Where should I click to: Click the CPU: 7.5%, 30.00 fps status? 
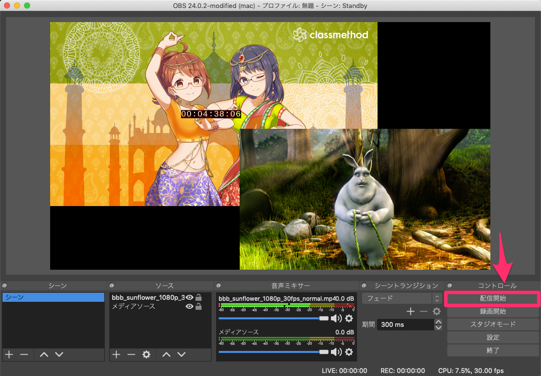471,370
